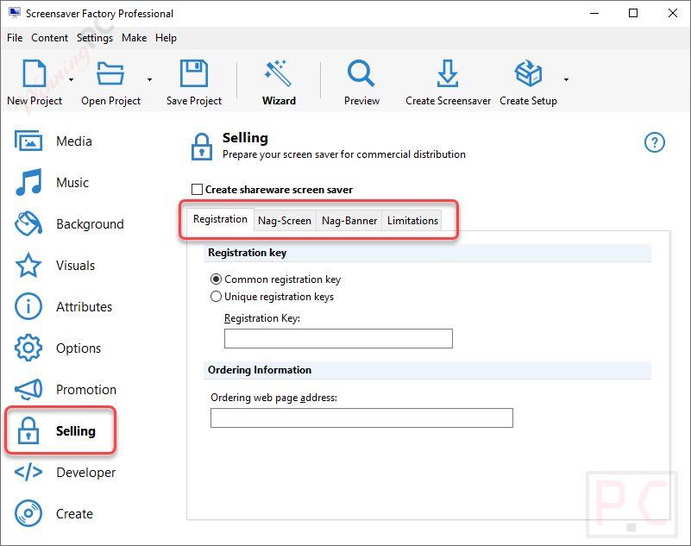
Task: Click the Visuals sidebar label
Action: pyautogui.click(x=75, y=266)
